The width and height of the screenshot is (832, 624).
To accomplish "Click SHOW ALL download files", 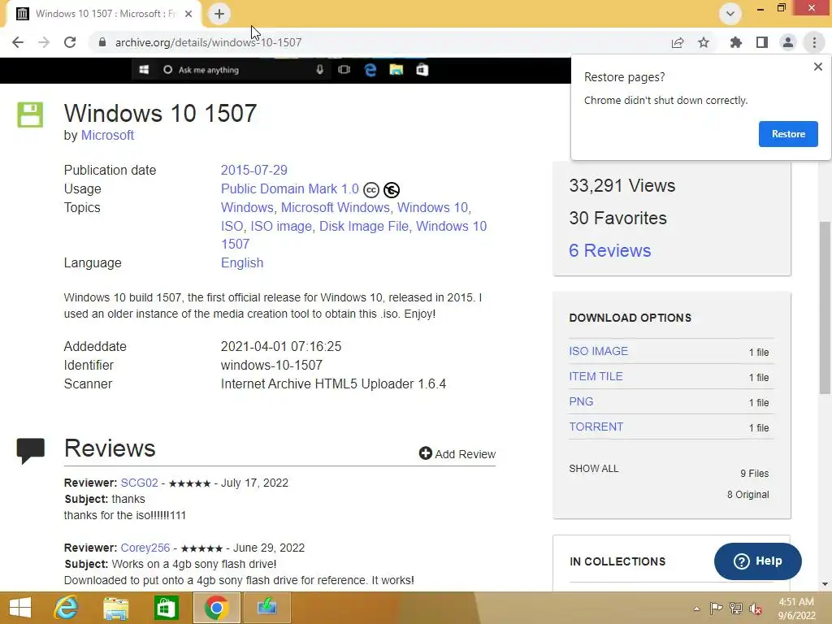I will [593, 469].
